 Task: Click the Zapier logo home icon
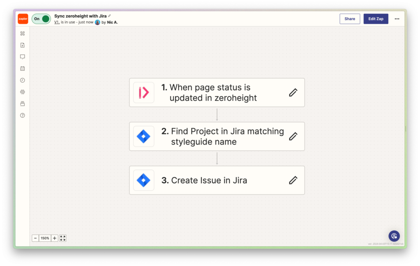tap(23, 19)
